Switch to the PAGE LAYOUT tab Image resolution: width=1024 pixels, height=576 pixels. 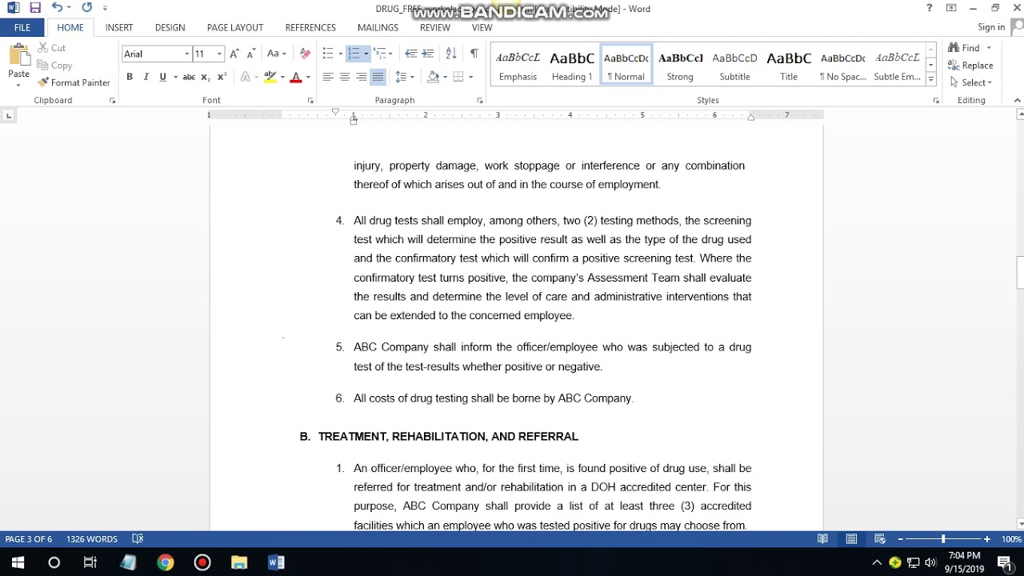coord(235,27)
